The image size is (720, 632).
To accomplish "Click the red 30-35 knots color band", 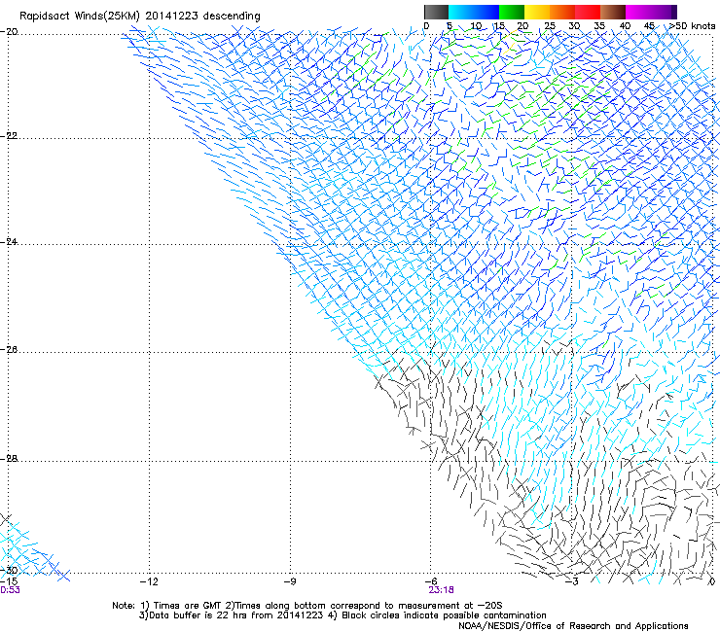I will click(x=588, y=12).
